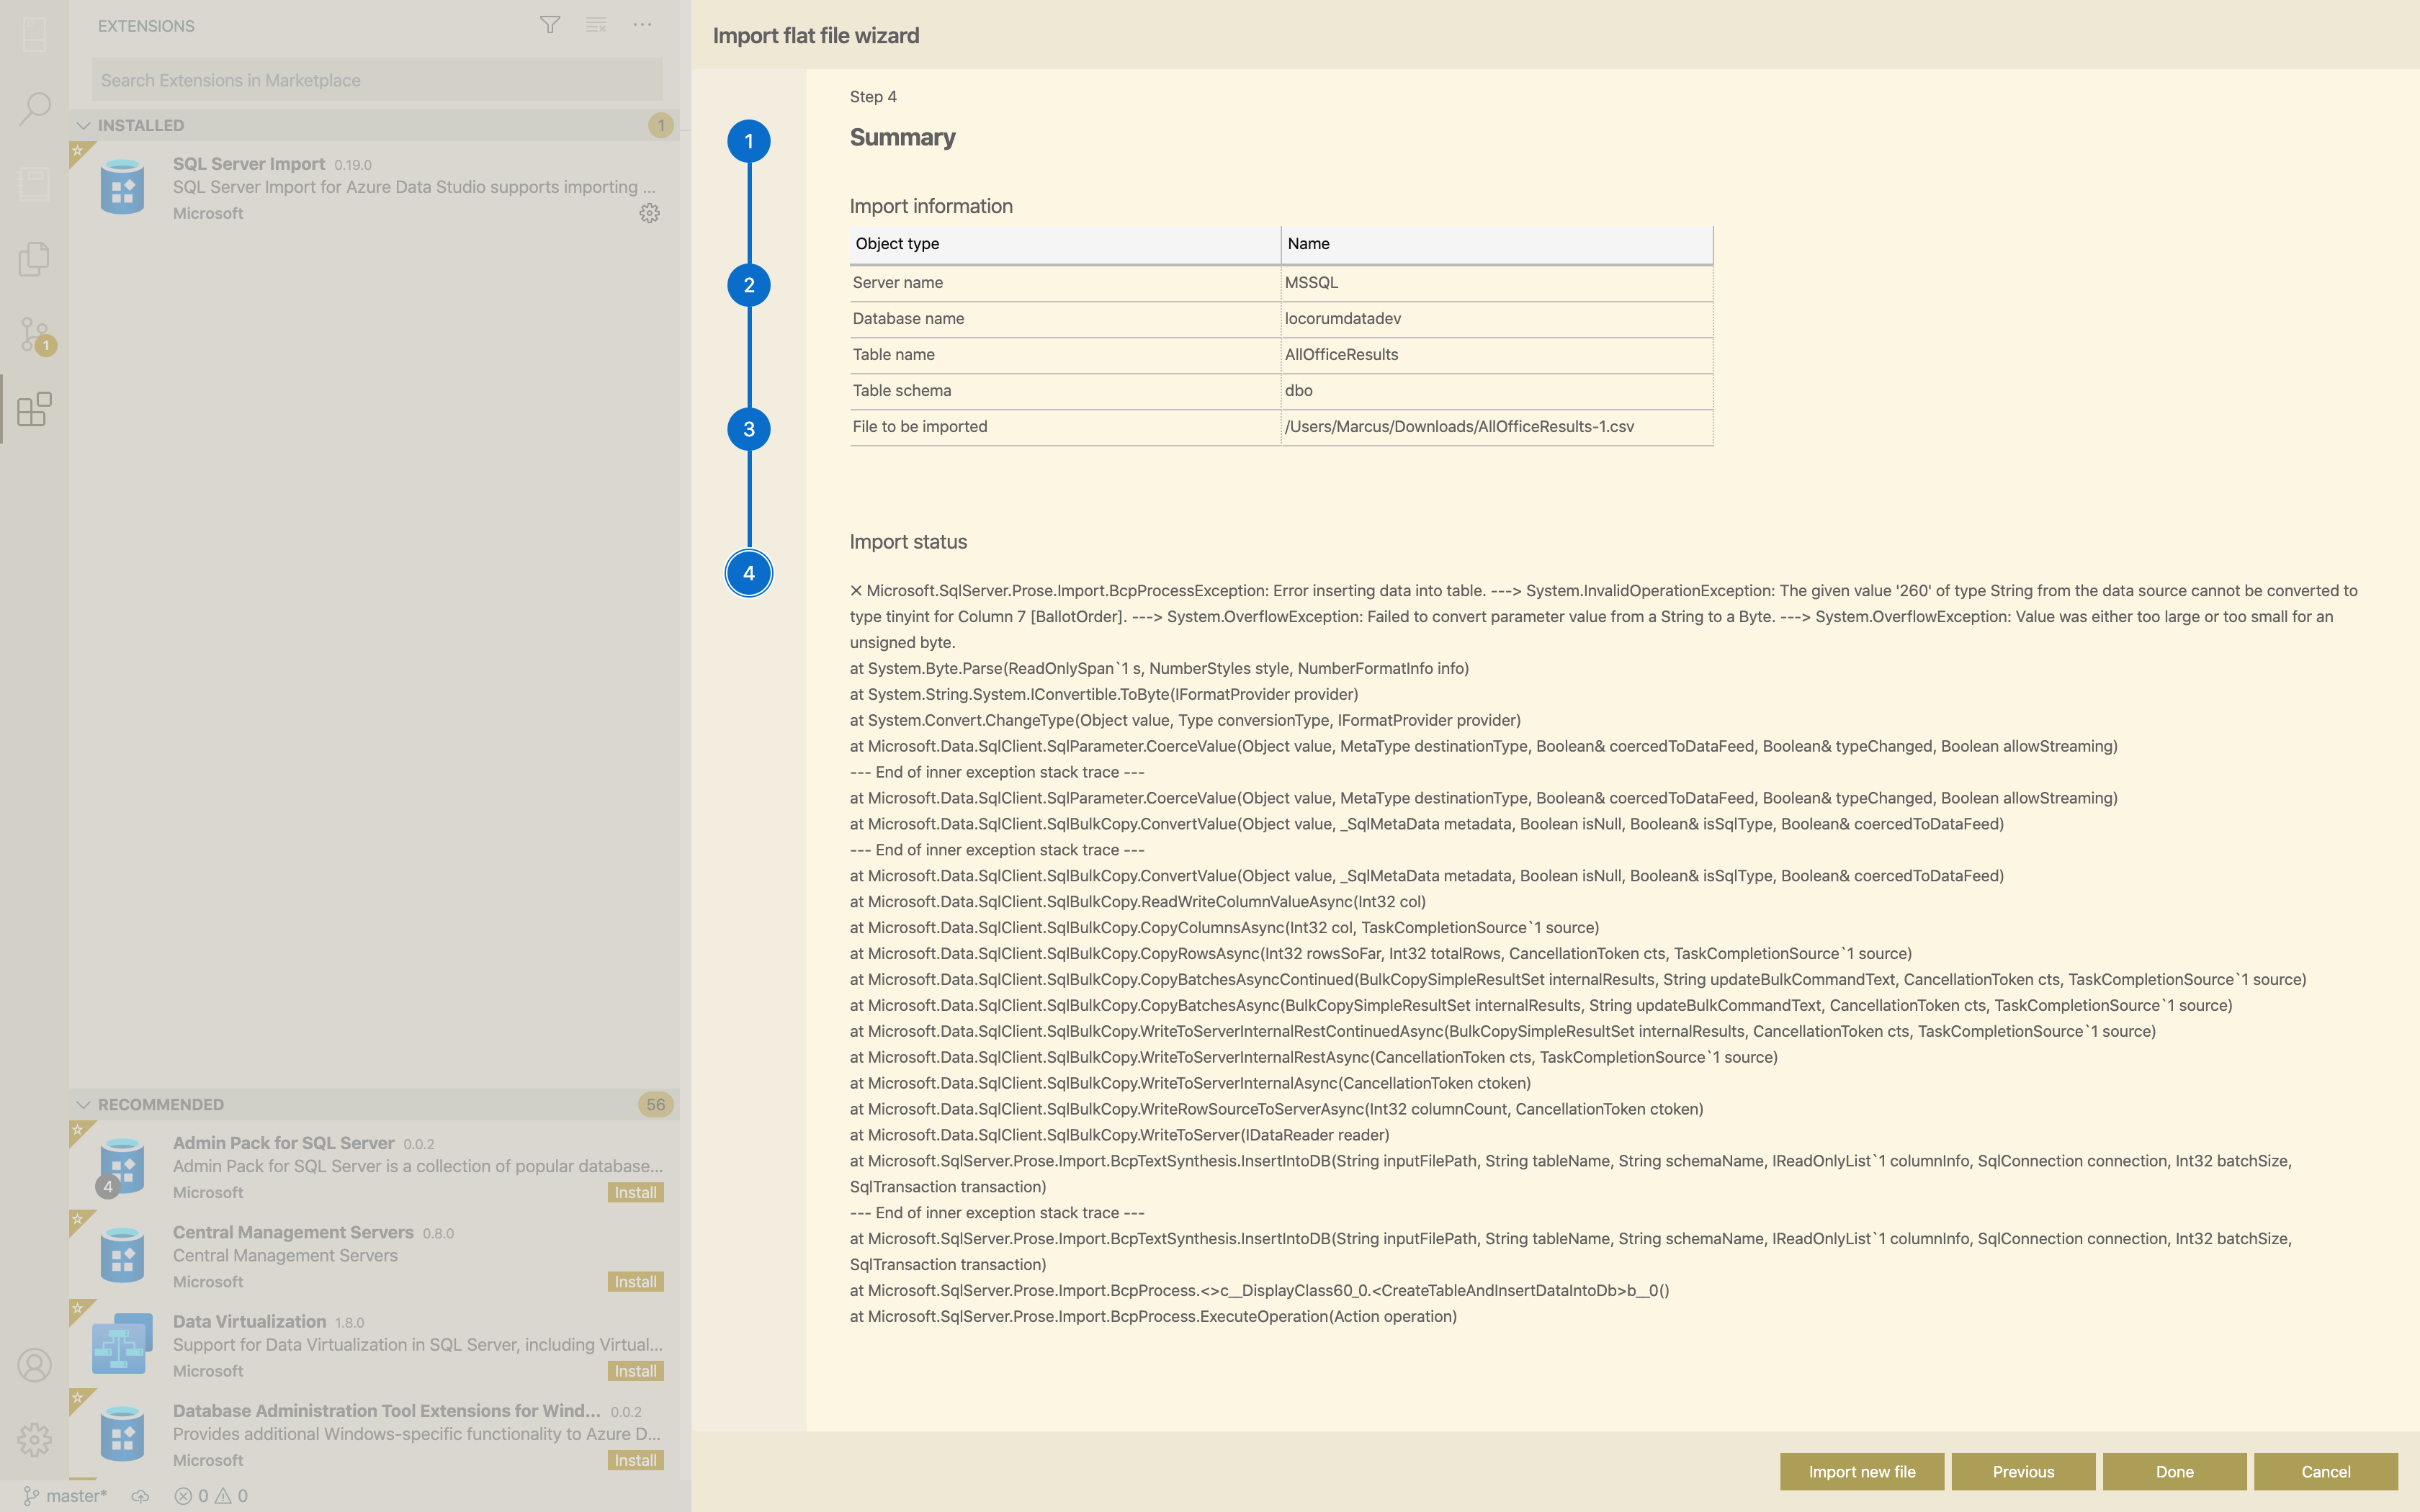Install Central Management Servers extension
Screen dimensions: 2420x1512
636,1281
